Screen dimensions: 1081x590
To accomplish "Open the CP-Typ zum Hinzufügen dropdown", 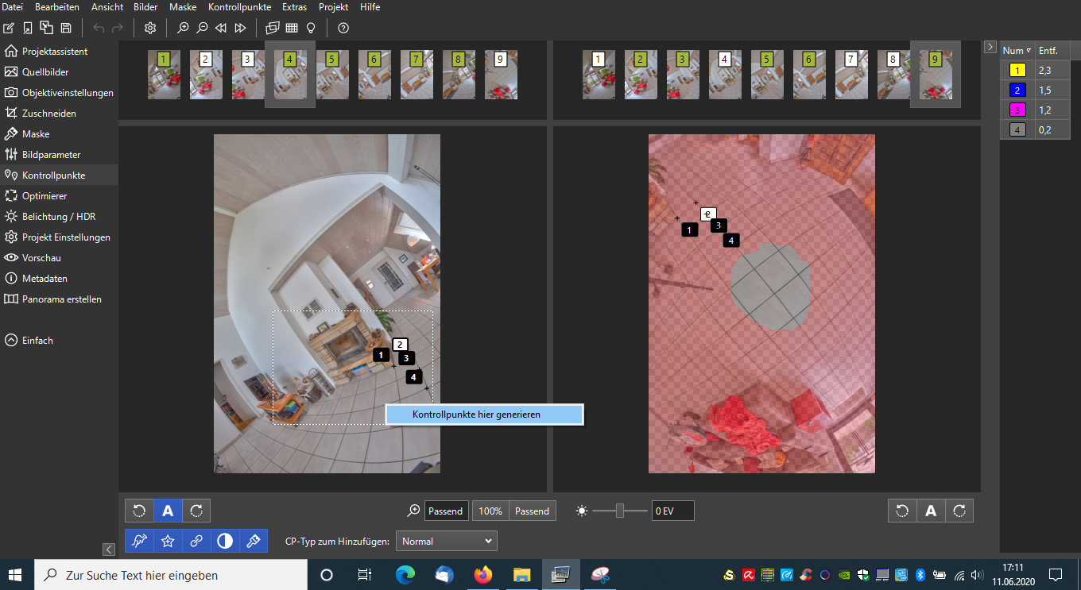I will (x=446, y=541).
